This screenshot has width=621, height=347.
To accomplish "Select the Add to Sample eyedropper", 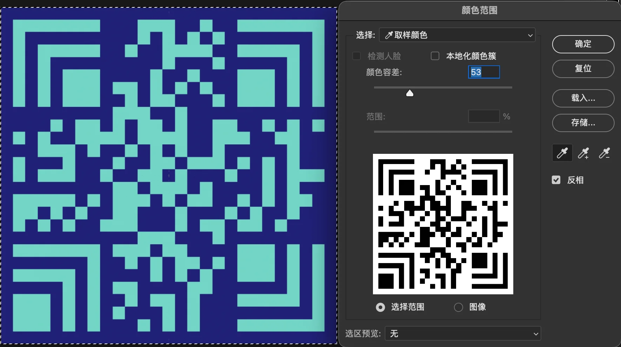I will [x=583, y=153].
